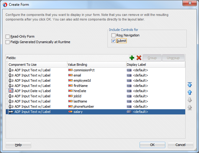
Task: Click the input text icon in email row
Action: pyautogui.click(x=11, y=75)
